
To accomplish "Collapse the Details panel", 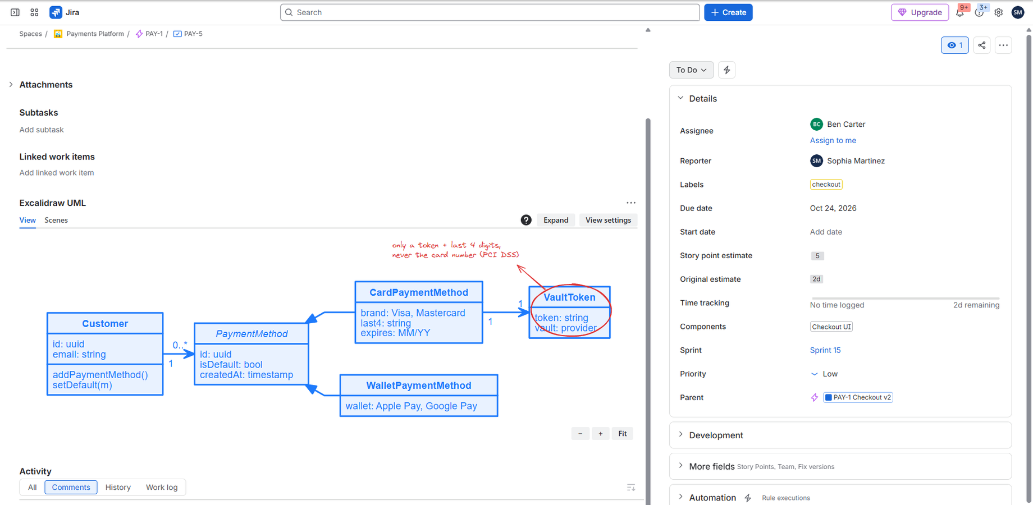I will coord(680,98).
